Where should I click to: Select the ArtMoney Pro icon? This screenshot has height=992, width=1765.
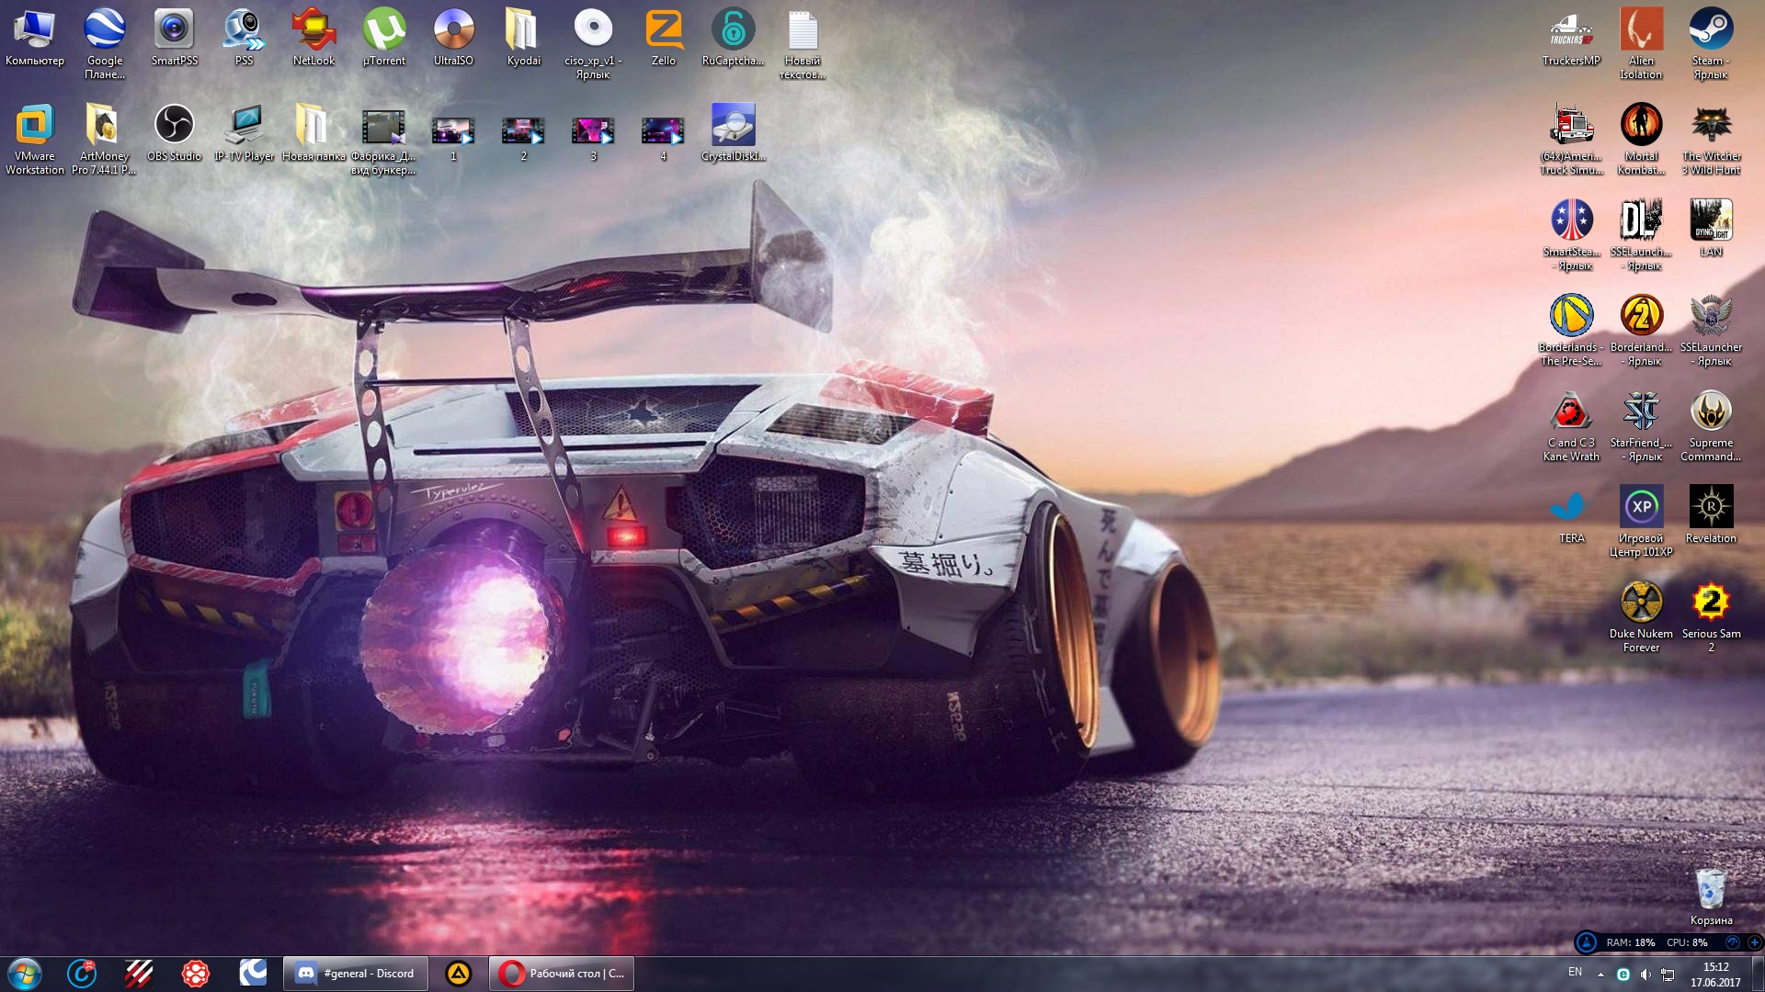click(x=104, y=138)
